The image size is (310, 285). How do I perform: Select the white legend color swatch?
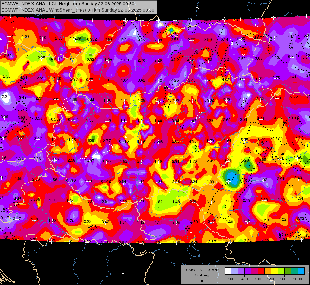228,271
